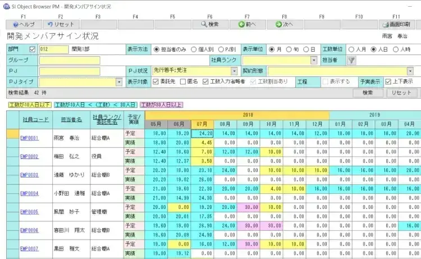Go to previous with 前へ button

(248, 25)
